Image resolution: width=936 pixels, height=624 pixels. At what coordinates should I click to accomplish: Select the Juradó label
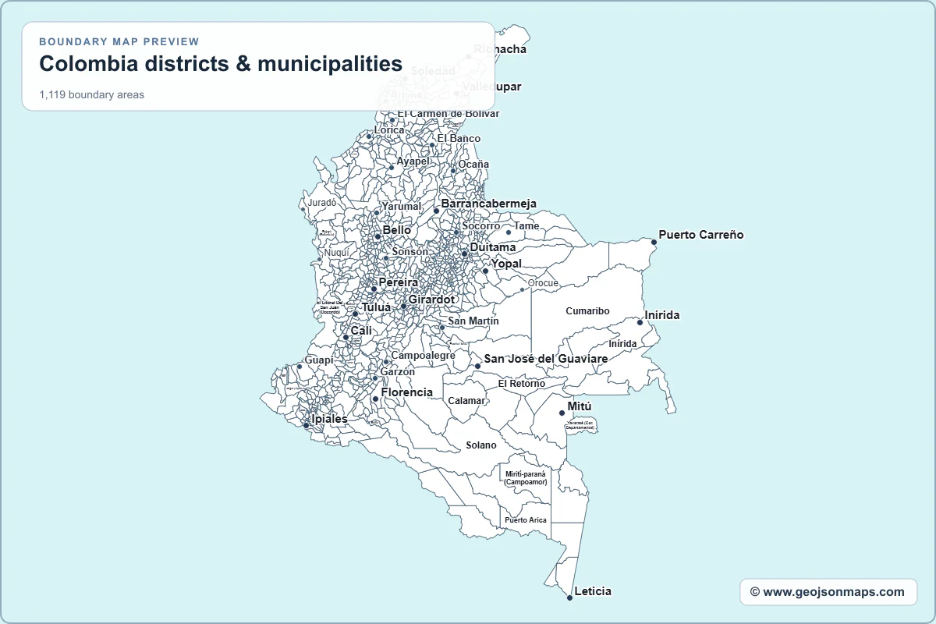pyautogui.click(x=322, y=203)
